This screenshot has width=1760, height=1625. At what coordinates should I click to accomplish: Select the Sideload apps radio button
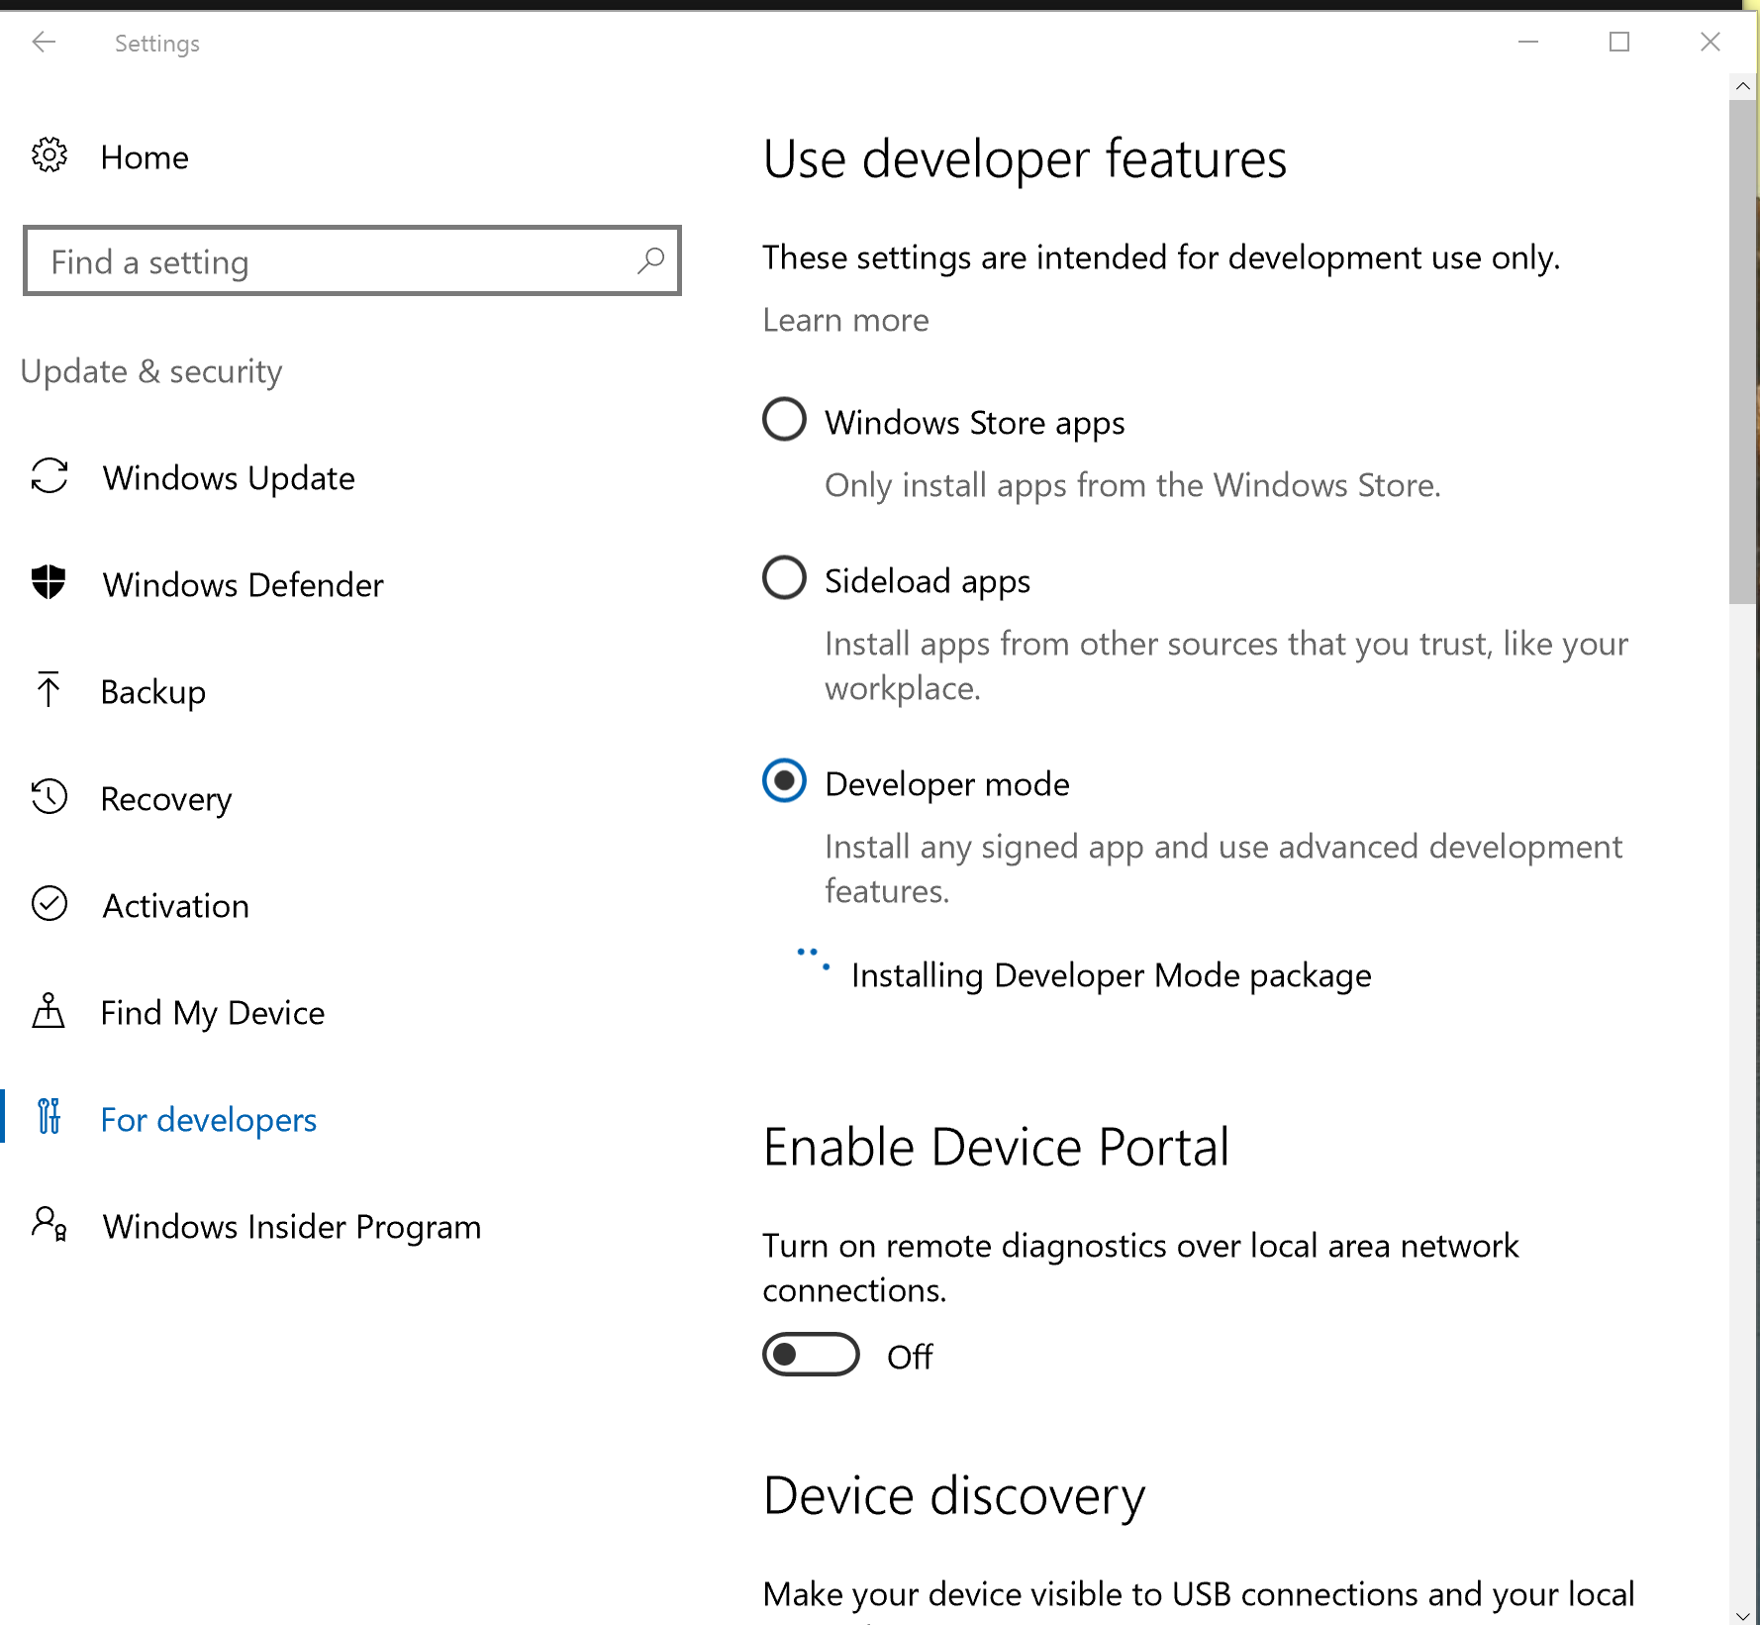(784, 577)
